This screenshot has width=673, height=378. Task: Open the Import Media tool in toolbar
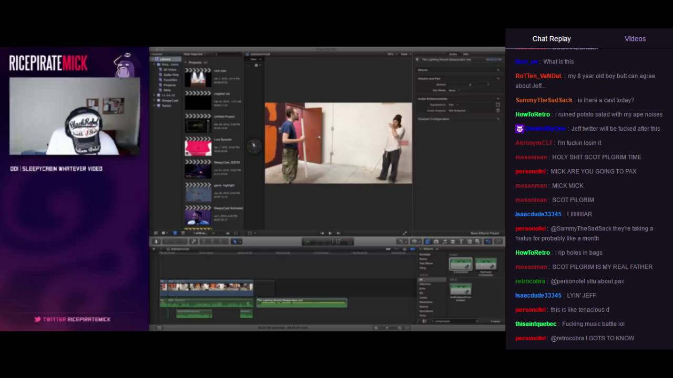pyautogui.click(x=156, y=241)
